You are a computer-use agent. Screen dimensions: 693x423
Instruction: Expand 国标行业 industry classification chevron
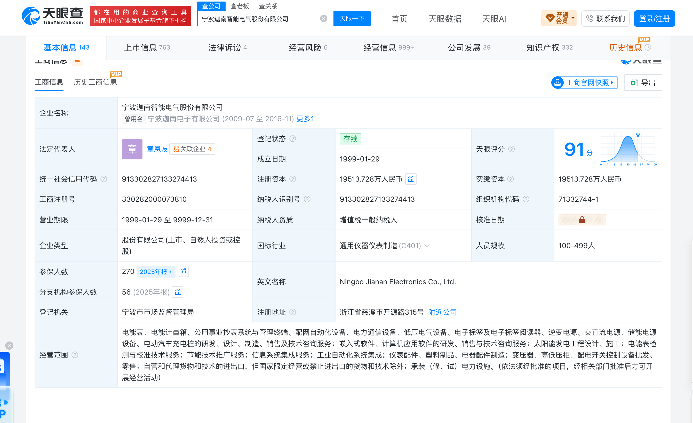click(427, 246)
